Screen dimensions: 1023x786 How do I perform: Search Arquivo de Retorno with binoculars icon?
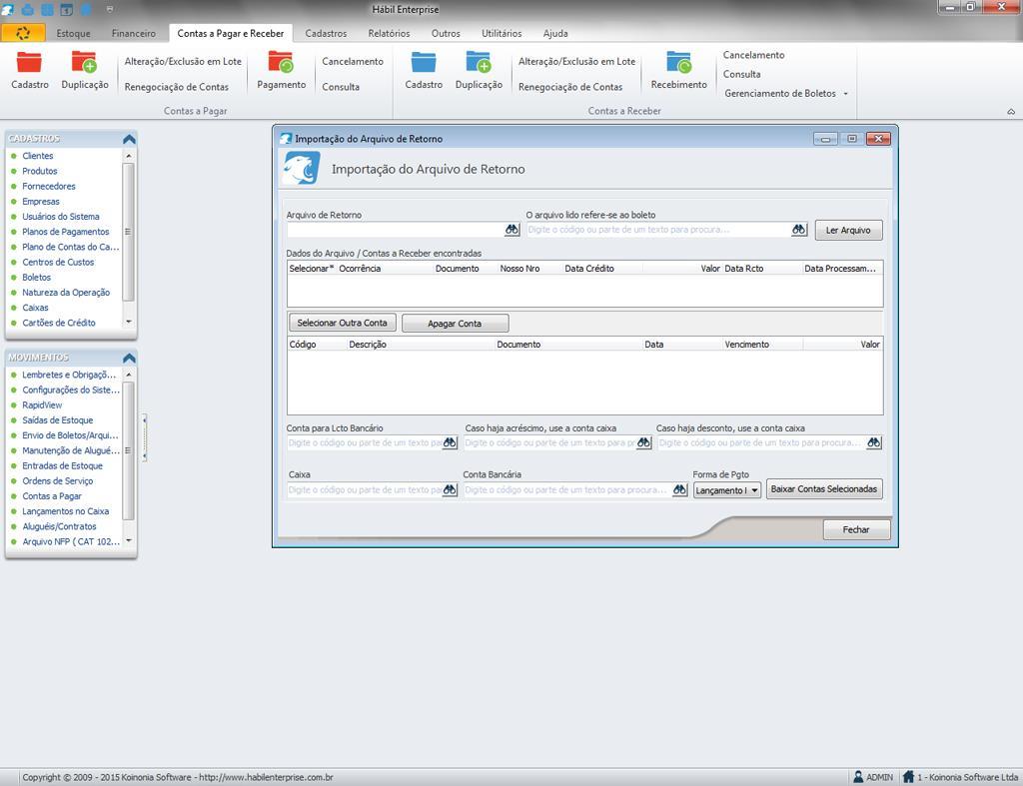(x=511, y=230)
